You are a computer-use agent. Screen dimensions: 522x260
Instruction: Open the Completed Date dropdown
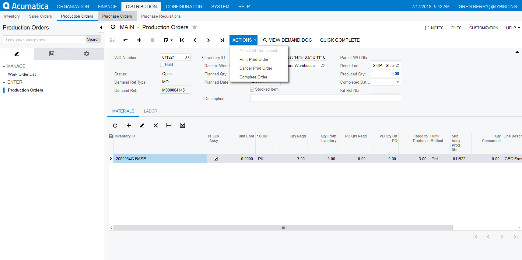(398, 82)
